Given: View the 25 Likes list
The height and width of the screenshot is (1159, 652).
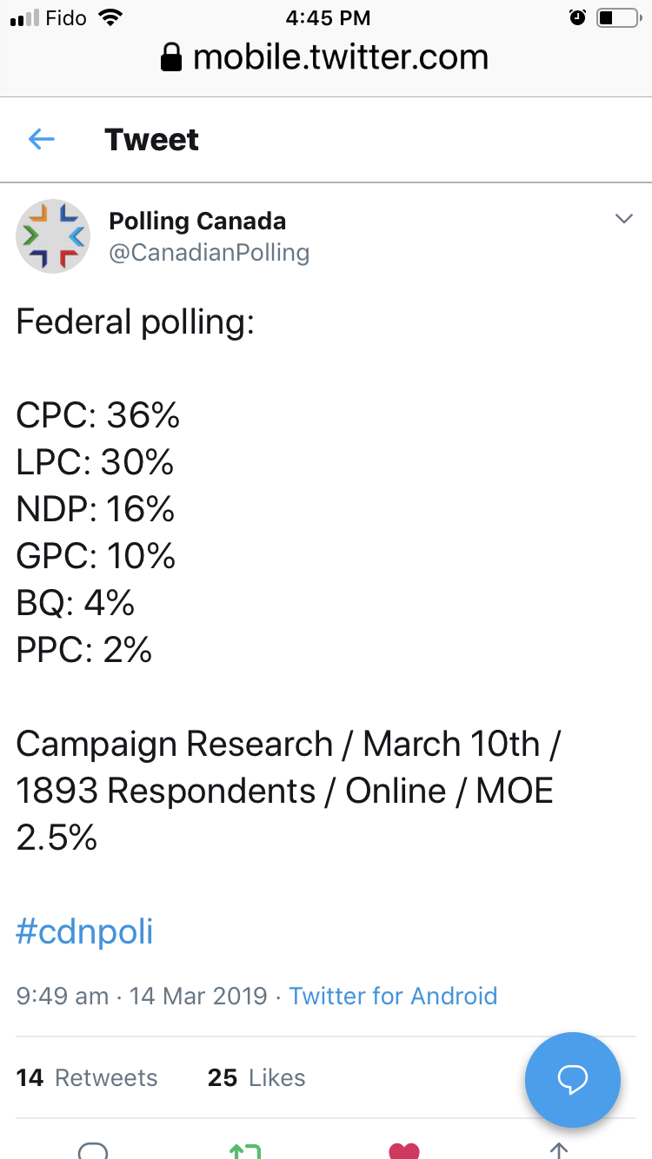Looking at the screenshot, I should pyautogui.click(x=256, y=1077).
